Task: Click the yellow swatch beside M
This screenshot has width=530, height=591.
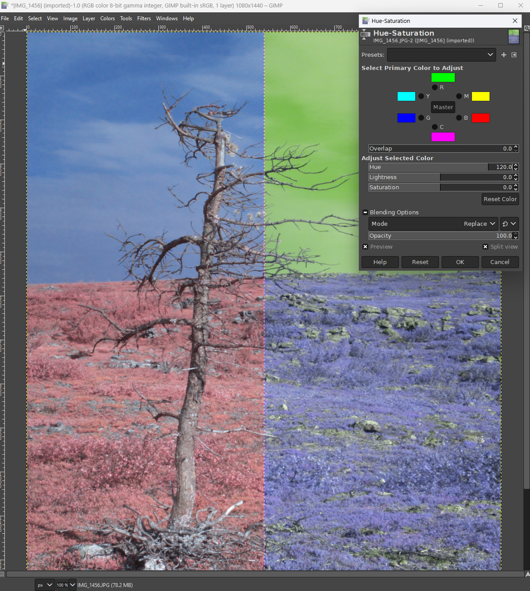Action: point(481,96)
